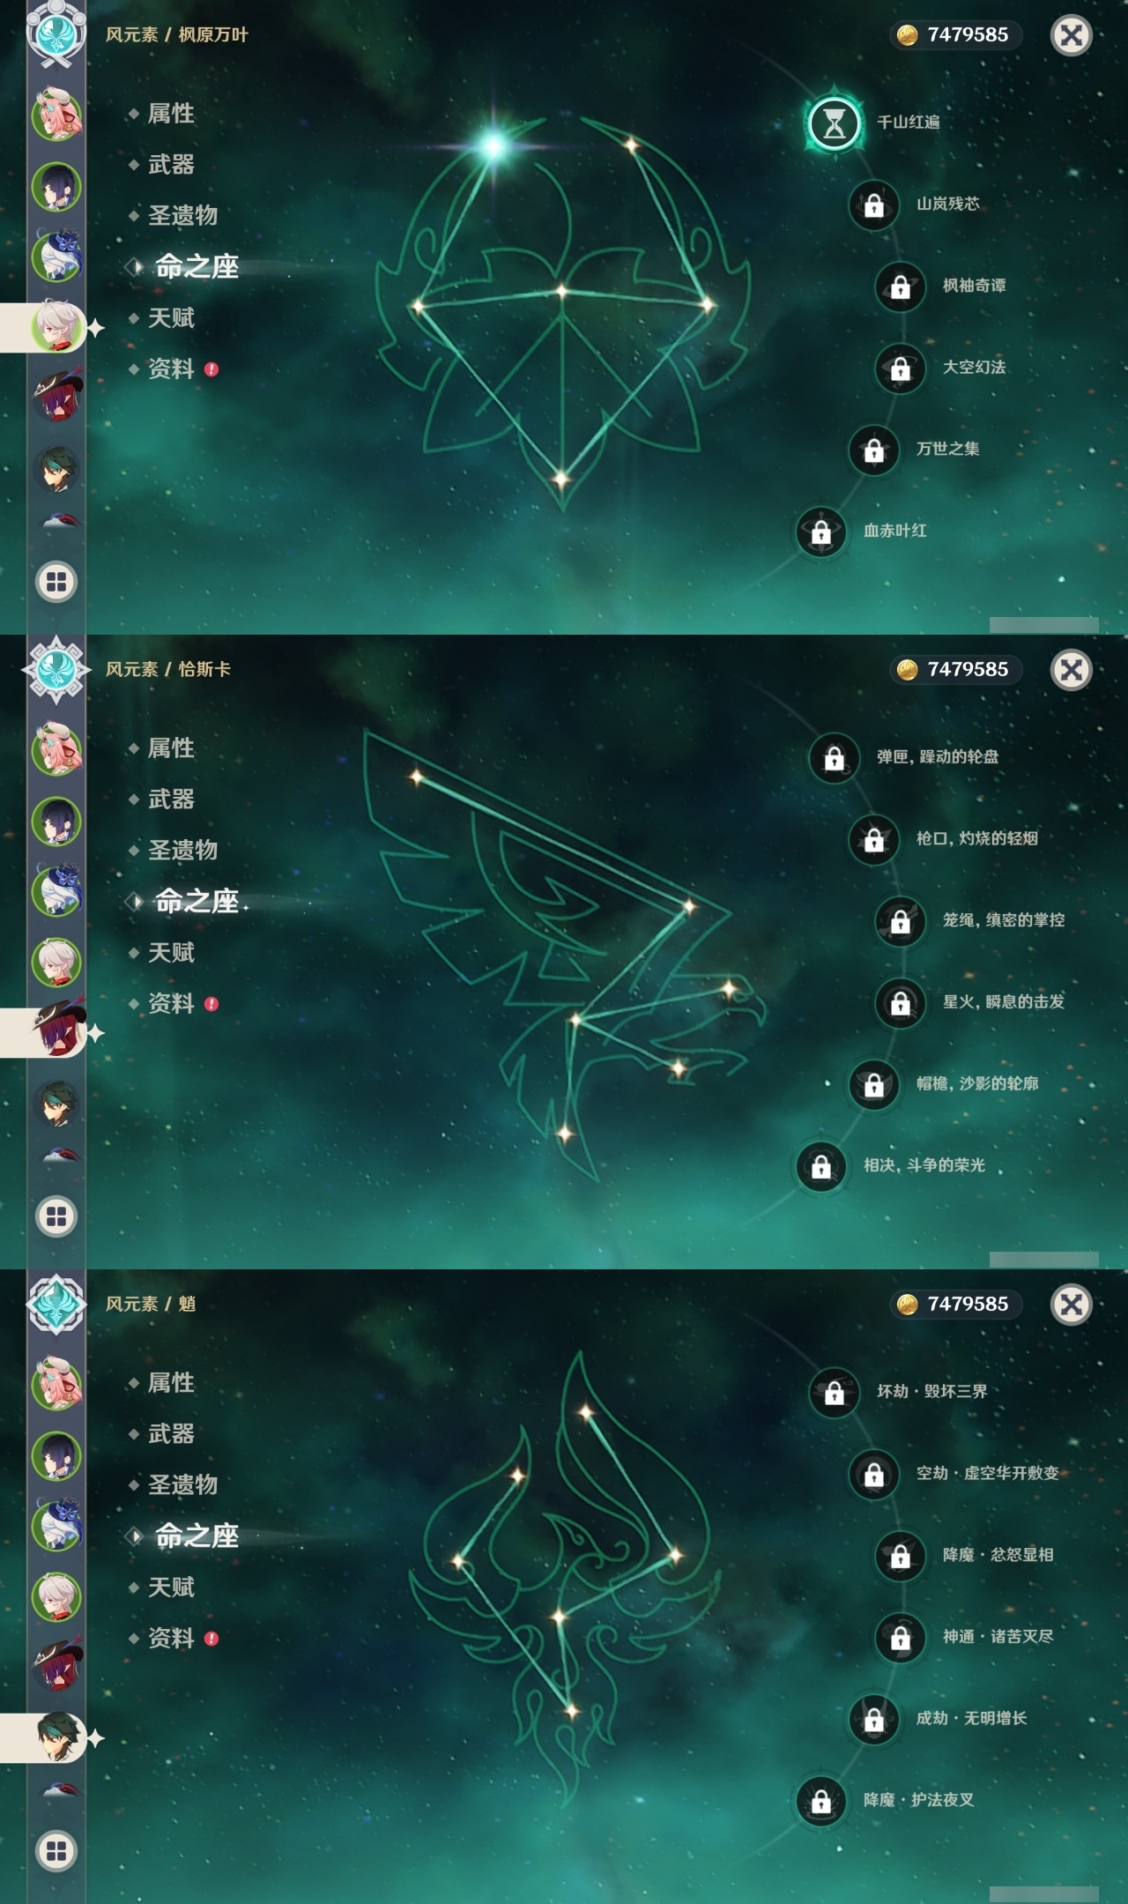Open the 坏劫·毁坏三界 lock icon
Viewport: 1128px width, 1904px height.
[x=834, y=1392]
